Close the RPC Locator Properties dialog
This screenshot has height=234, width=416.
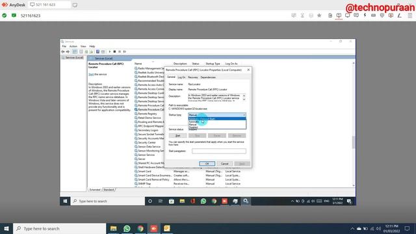[248, 70]
